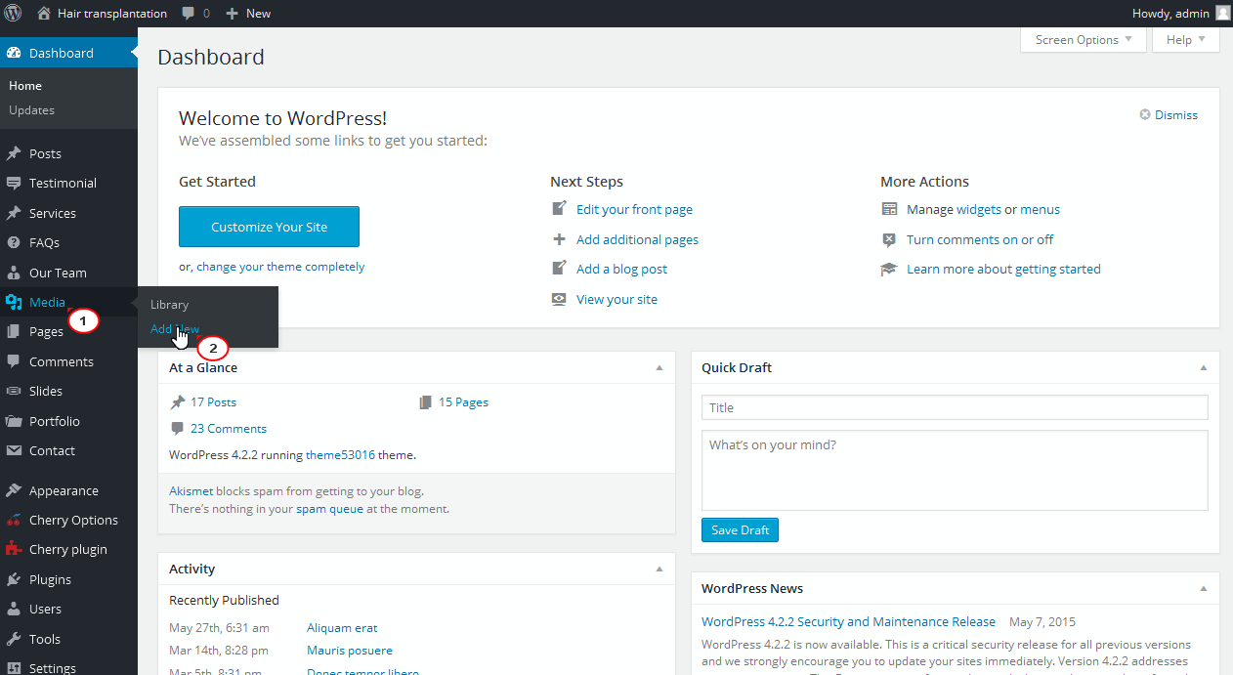Click the Appearance brush icon

coord(15,489)
